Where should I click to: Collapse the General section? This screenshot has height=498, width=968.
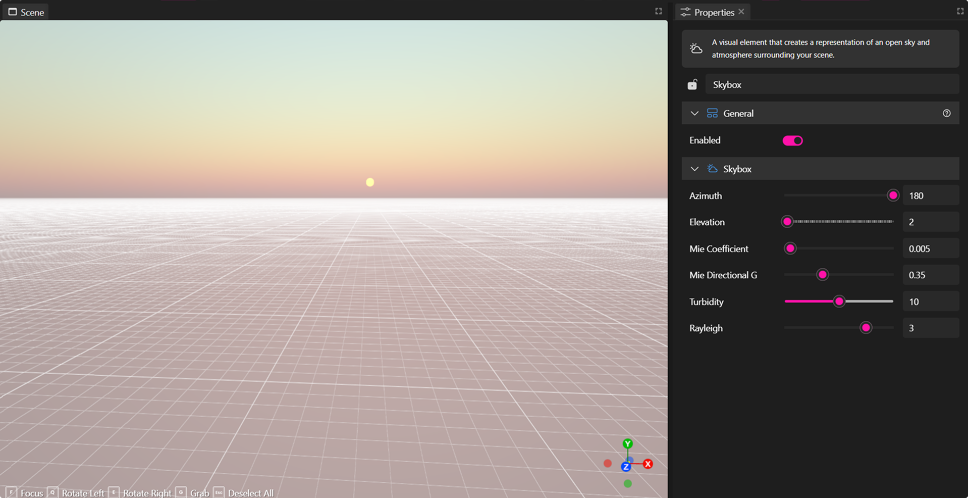(694, 113)
